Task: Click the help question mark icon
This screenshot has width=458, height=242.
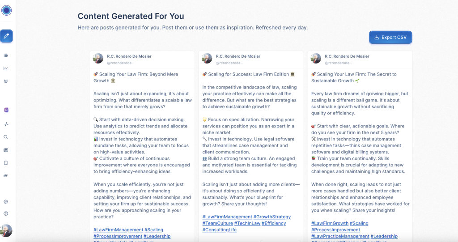Action: coord(6,214)
